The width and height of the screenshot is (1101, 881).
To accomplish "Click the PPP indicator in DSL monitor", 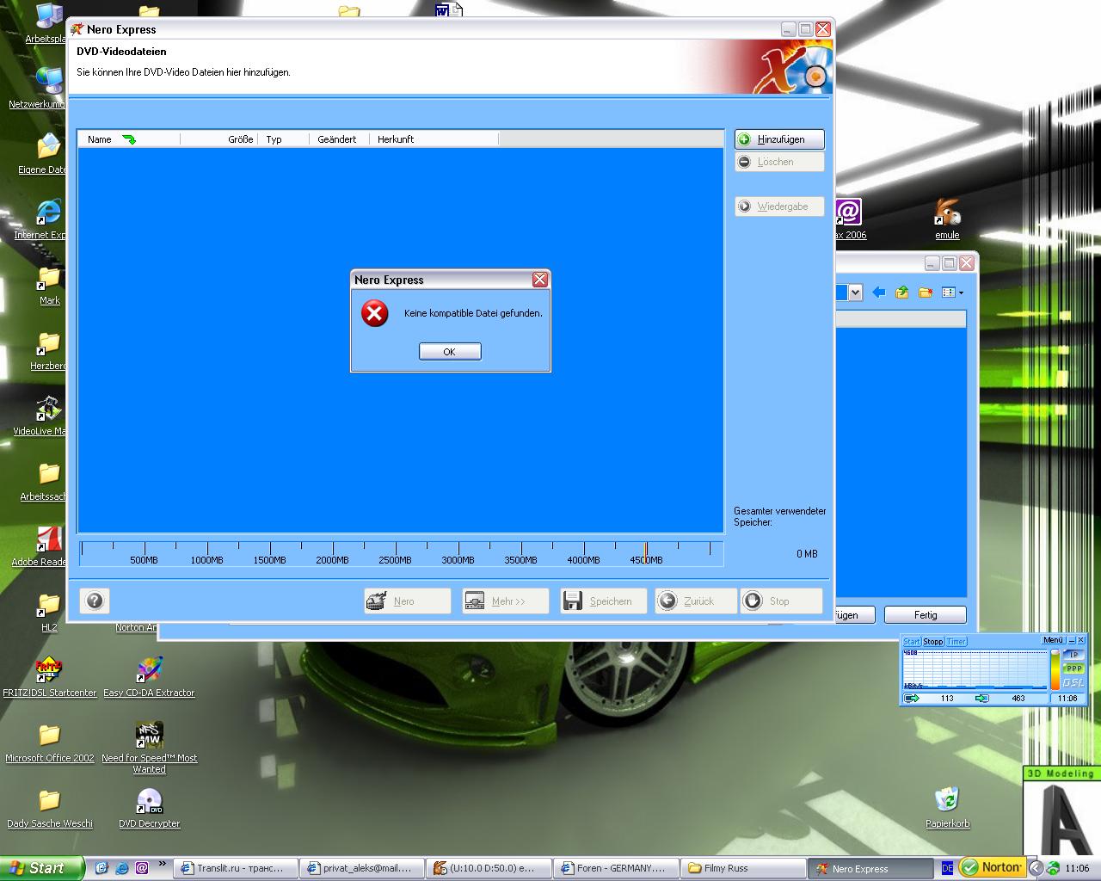I will (x=1073, y=668).
